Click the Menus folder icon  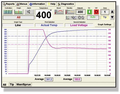(18, 4)
